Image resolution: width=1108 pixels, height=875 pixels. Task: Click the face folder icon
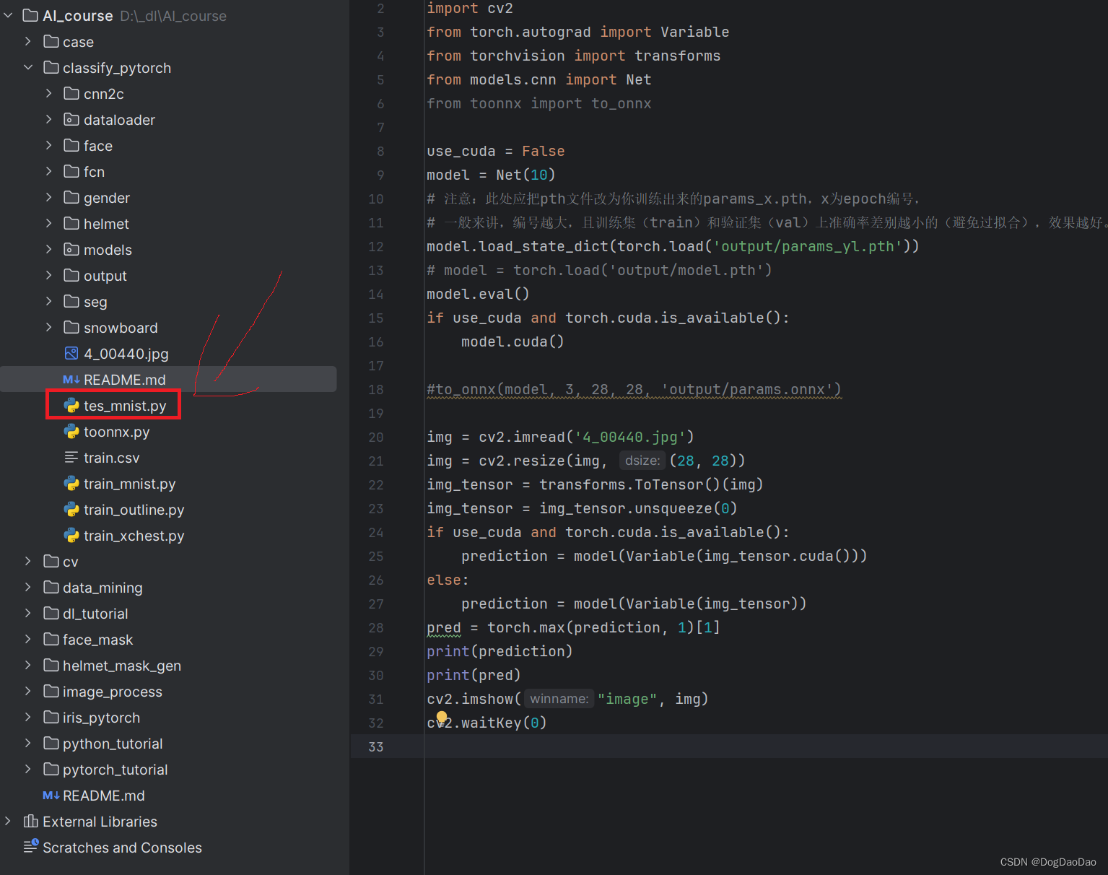click(71, 145)
